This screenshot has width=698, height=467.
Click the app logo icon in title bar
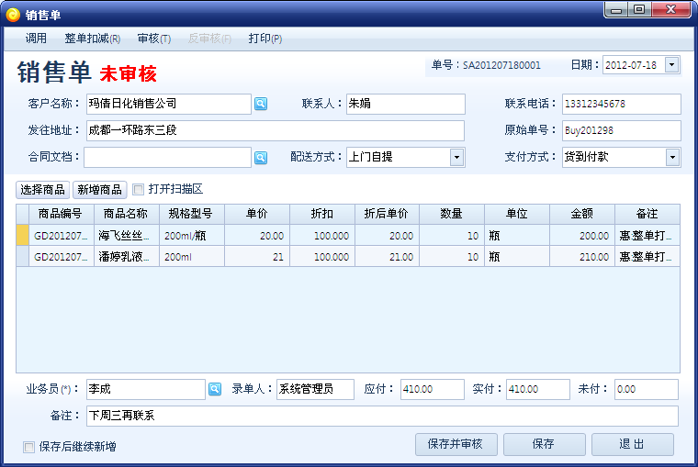13,15
